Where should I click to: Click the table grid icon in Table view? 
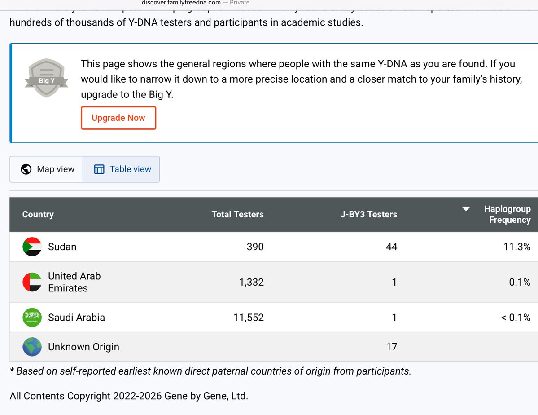coord(99,169)
